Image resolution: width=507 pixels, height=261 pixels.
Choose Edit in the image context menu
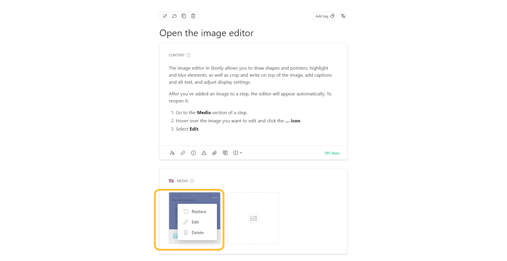point(196,222)
